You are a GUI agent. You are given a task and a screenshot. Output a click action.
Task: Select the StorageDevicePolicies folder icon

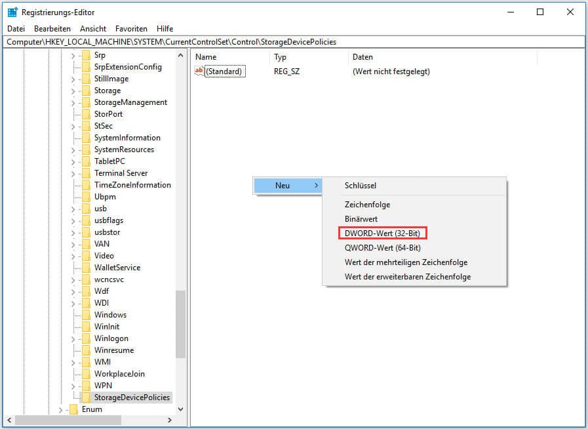(x=85, y=398)
